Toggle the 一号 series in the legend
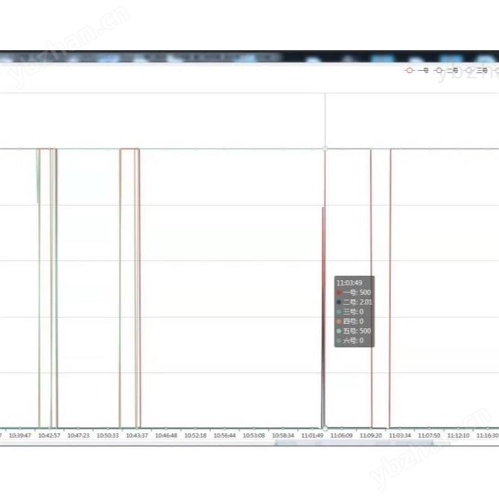The width and height of the screenshot is (499, 499). coord(416,71)
